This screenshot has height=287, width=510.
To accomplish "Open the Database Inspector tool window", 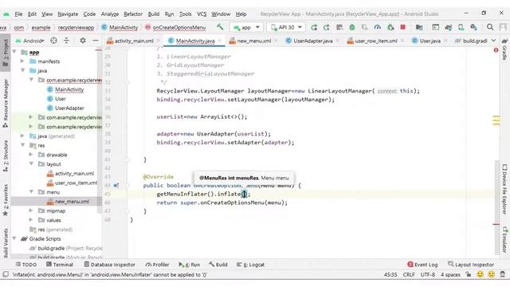I will click(x=109, y=265).
